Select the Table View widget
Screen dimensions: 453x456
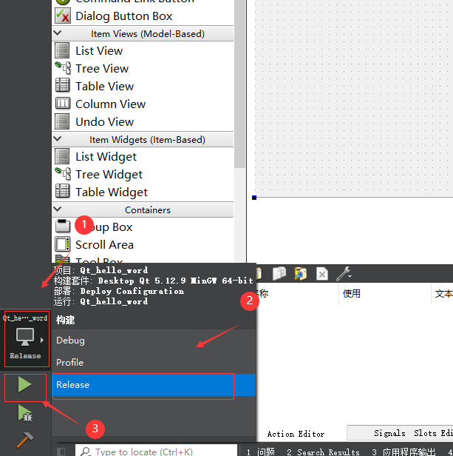point(143,87)
